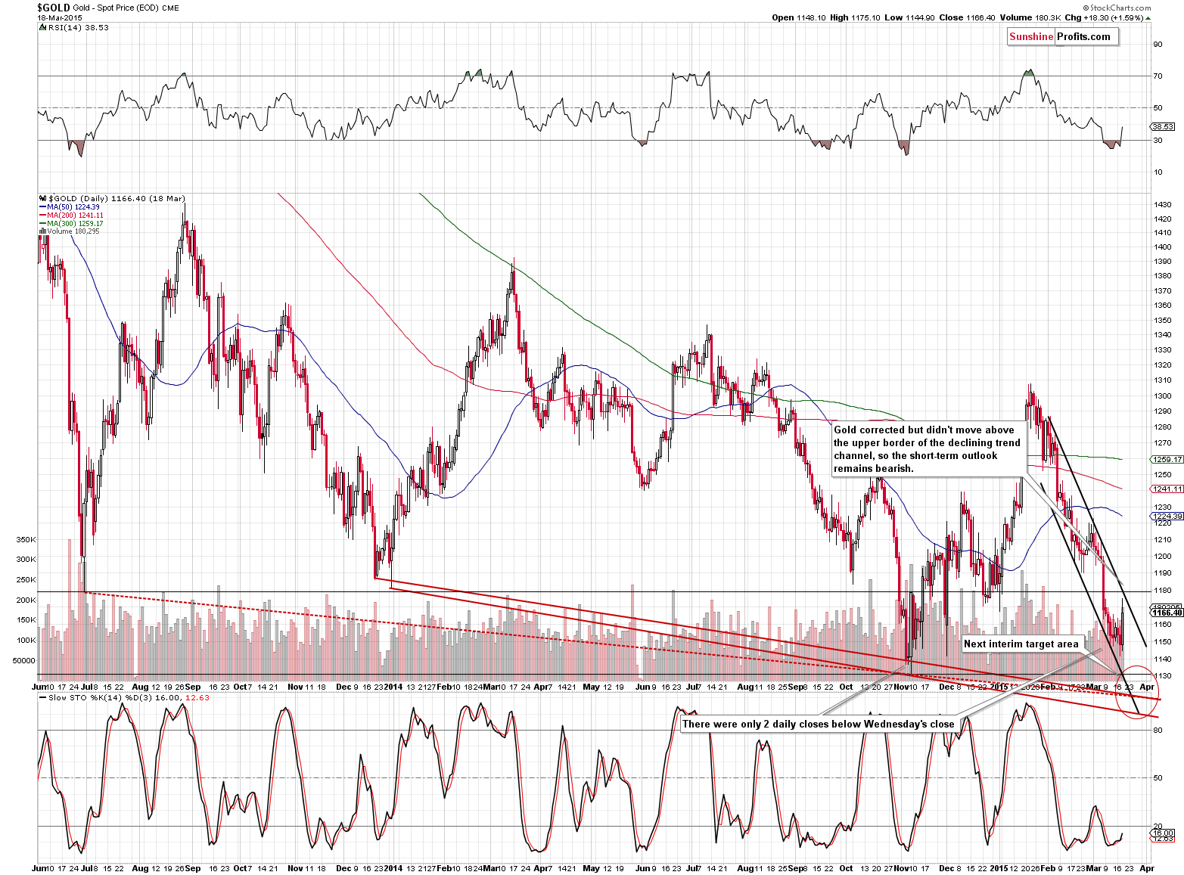
Task: Click the 'Volume 180,295' legend text
Action: (x=73, y=231)
